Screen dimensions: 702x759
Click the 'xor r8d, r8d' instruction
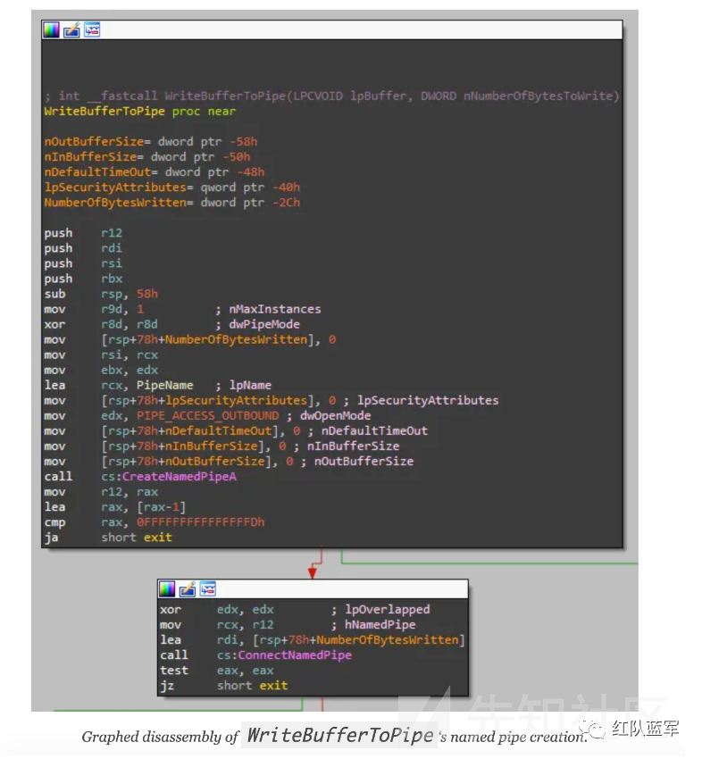[101, 324]
